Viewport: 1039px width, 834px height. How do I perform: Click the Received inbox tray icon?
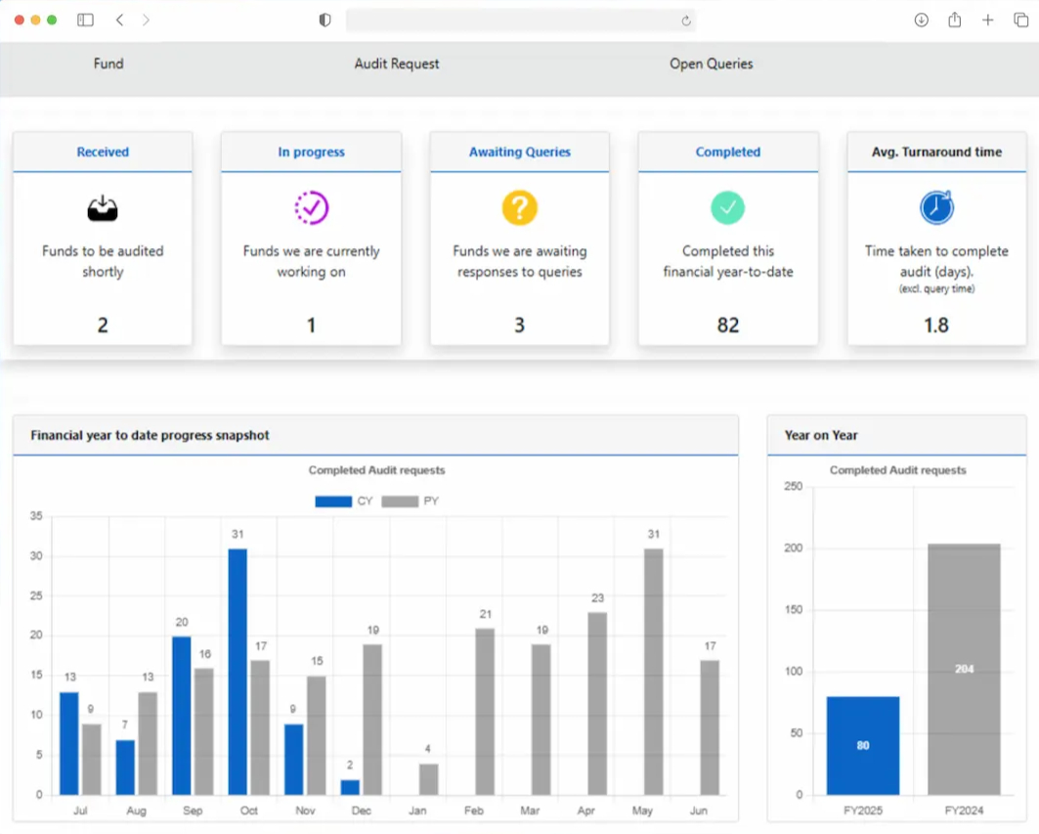coord(103,207)
